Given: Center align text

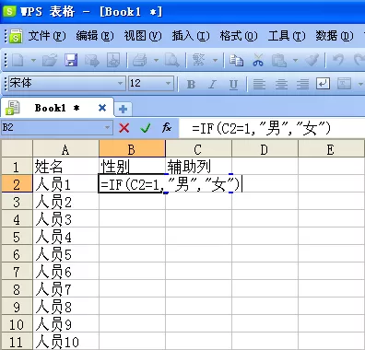Looking at the screenshot, I should tap(281, 84).
